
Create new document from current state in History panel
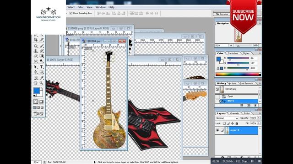click(x=242, y=105)
